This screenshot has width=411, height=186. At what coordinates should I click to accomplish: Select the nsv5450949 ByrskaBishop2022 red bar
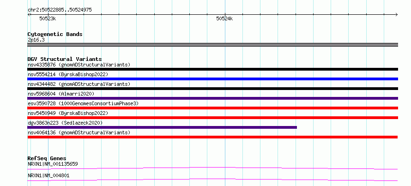pyautogui.click(x=212, y=118)
